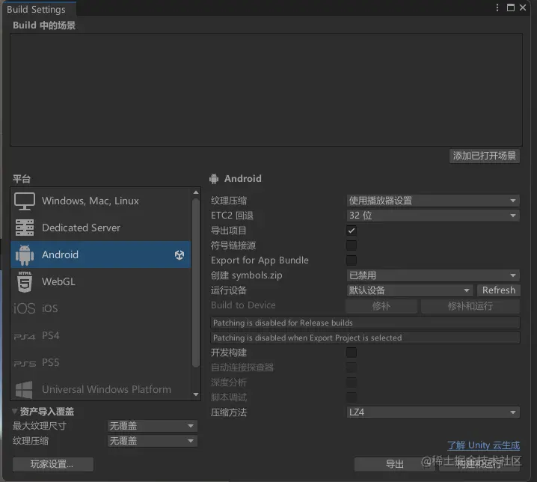Viewport: 537px width, 482px height.
Task: Click the 深度分析 checkbox
Action: tap(352, 382)
